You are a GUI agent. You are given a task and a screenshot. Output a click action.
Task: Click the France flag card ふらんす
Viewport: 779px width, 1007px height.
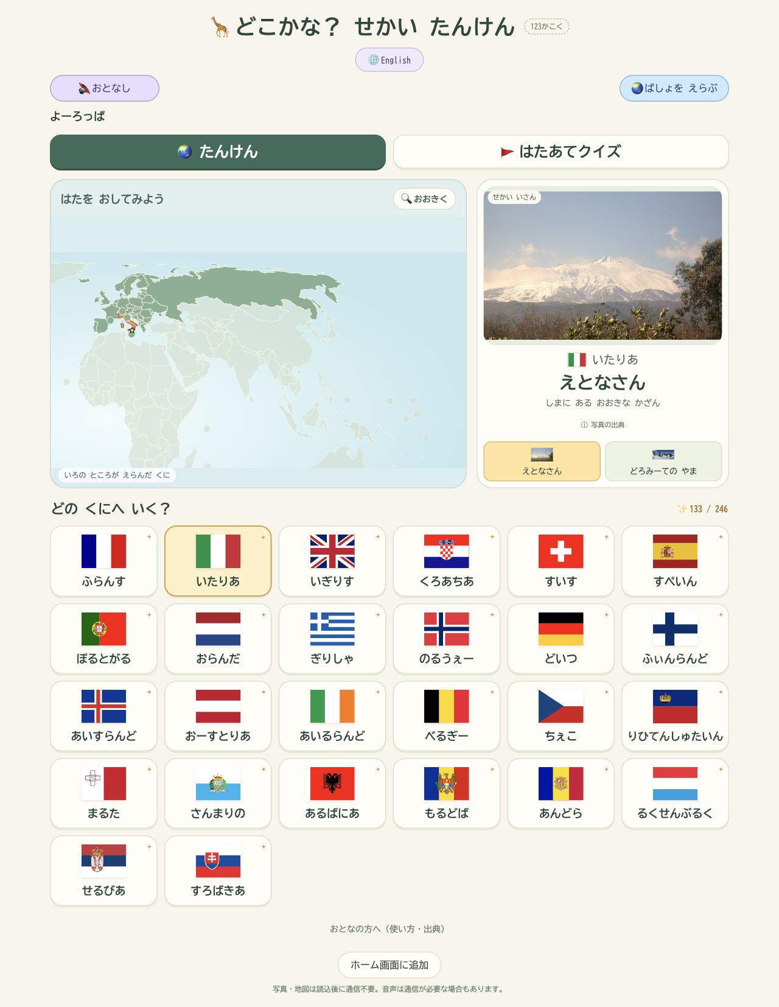(x=103, y=561)
